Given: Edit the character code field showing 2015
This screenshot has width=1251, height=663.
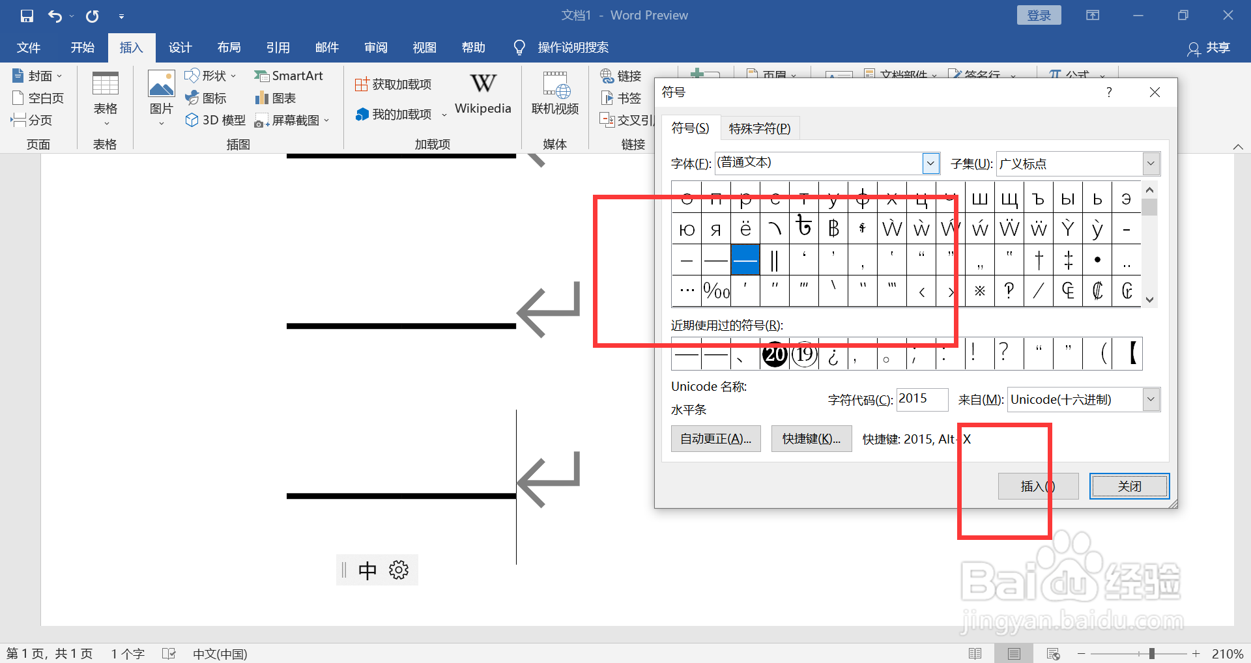Looking at the screenshot, I should pyautogui.click(x=921, y=399).
